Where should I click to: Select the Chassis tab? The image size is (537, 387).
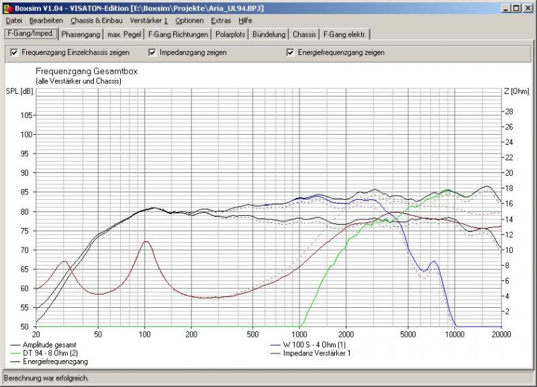click(x=304, y=34)
